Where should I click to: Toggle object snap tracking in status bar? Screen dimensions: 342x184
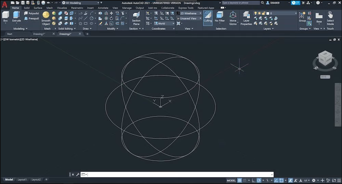click(x=276, y=180)
